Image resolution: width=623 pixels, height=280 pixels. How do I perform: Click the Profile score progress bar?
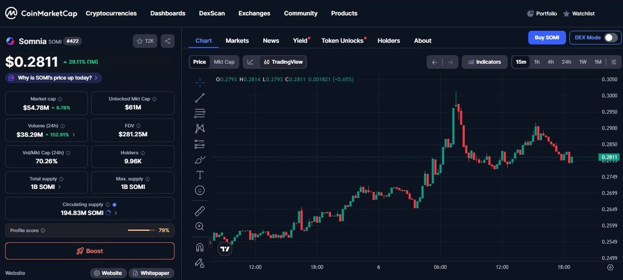(141, 230)
